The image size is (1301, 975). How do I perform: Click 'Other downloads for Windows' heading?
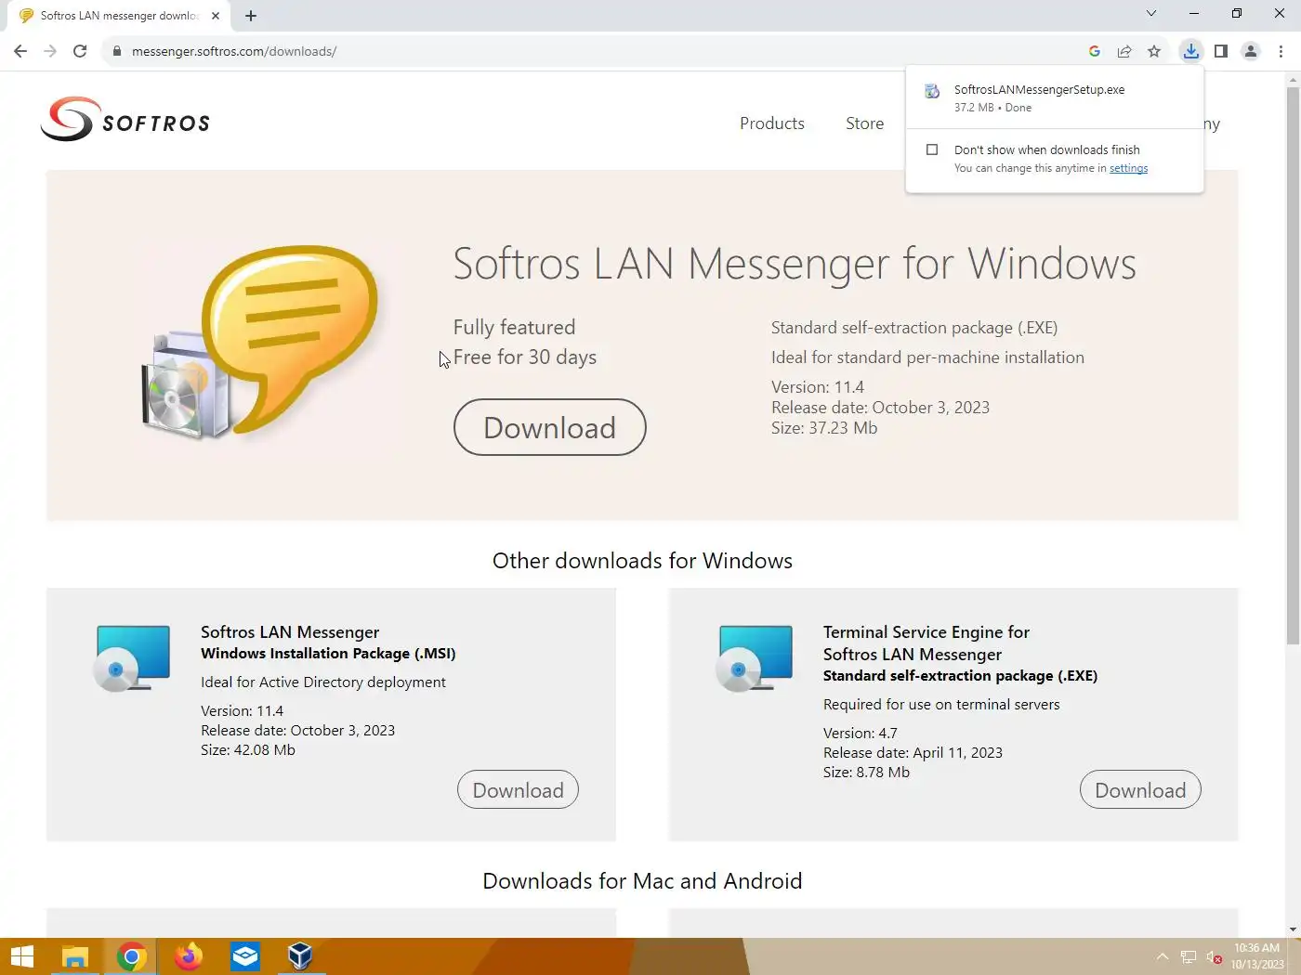pos(642,561)
